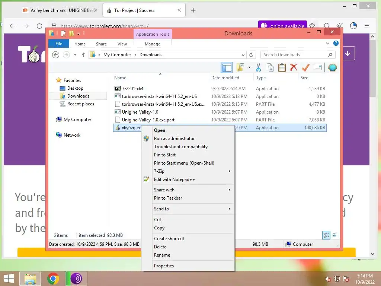Click the muted speaker tray icon
The width and height of the screenshot is (381, 286).
(x=328, y=279)
